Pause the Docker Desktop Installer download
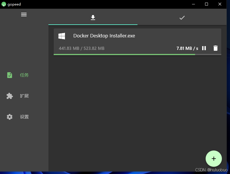Image resolution: width=230 pixels, height=174 pixels. click(x=204, y=48)
